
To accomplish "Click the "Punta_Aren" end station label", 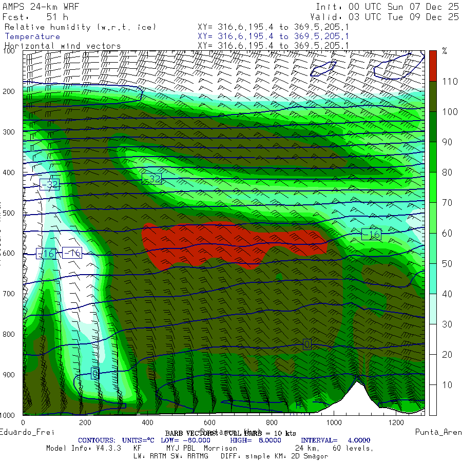I will (438, 432).
